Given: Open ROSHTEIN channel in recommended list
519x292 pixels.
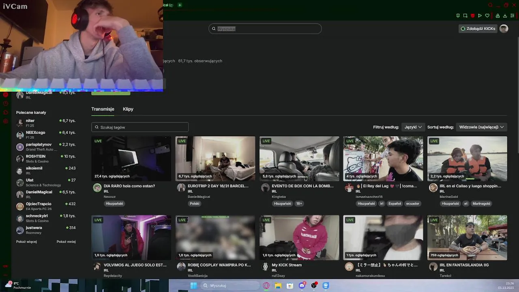Looking at the screenshot, I should [46, 159].
